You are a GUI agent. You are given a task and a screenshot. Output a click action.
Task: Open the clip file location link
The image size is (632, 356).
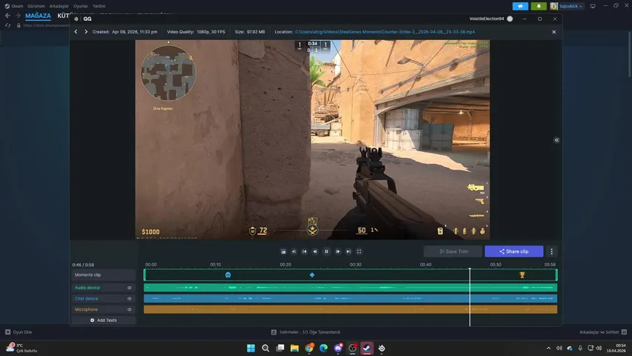click(385, 32)
